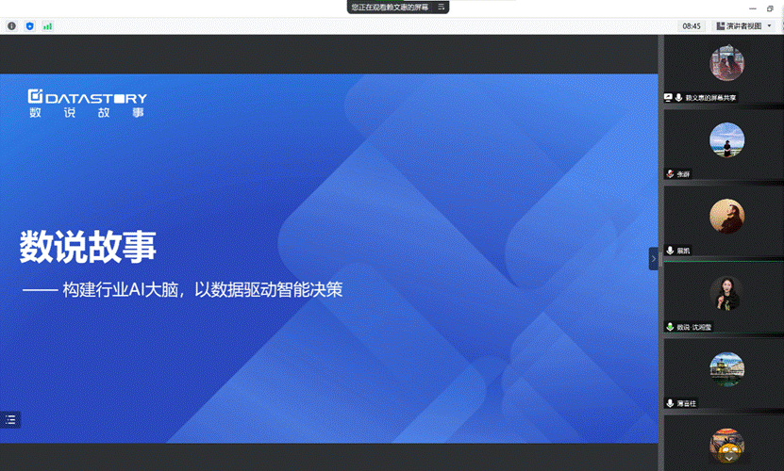Check the green network signal bars icon

(47, 26)
